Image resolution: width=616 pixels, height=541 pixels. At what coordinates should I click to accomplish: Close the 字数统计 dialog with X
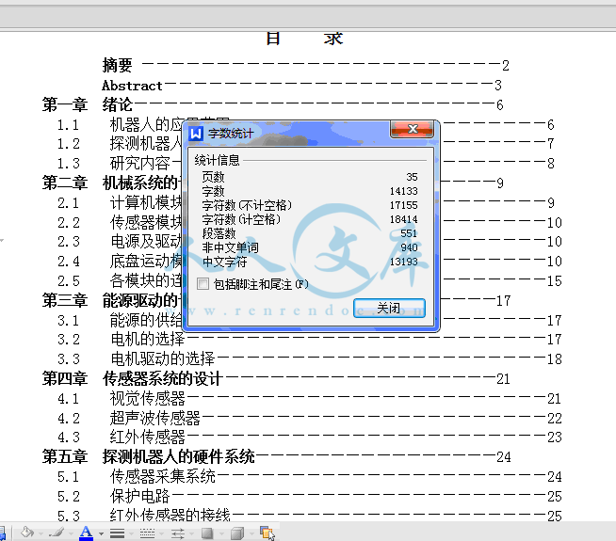click(x=413, y=129)
